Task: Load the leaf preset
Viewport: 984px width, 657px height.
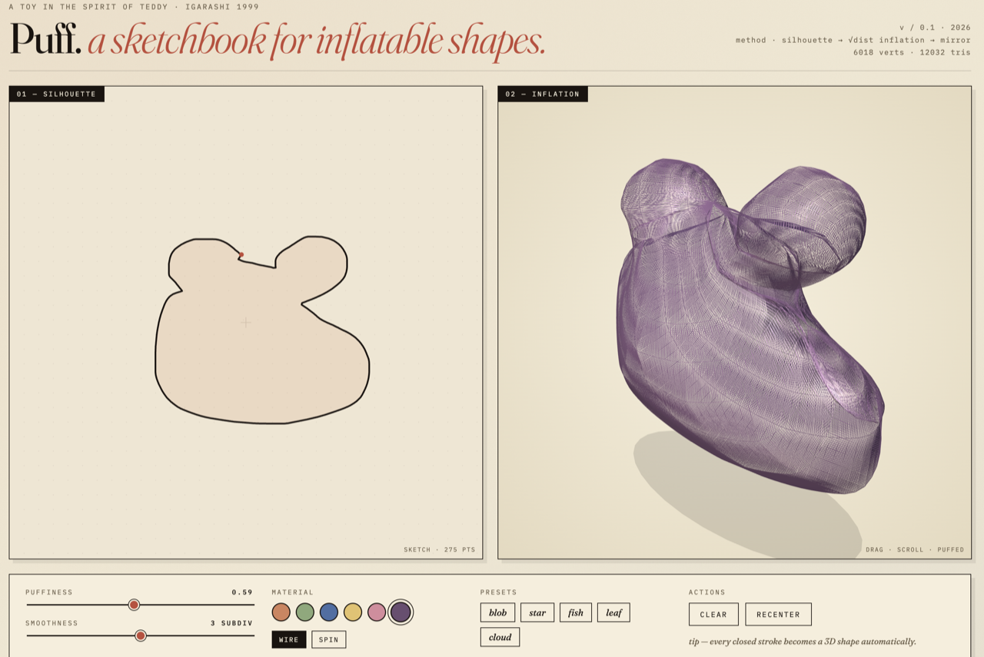Action: tap(613, 612)
